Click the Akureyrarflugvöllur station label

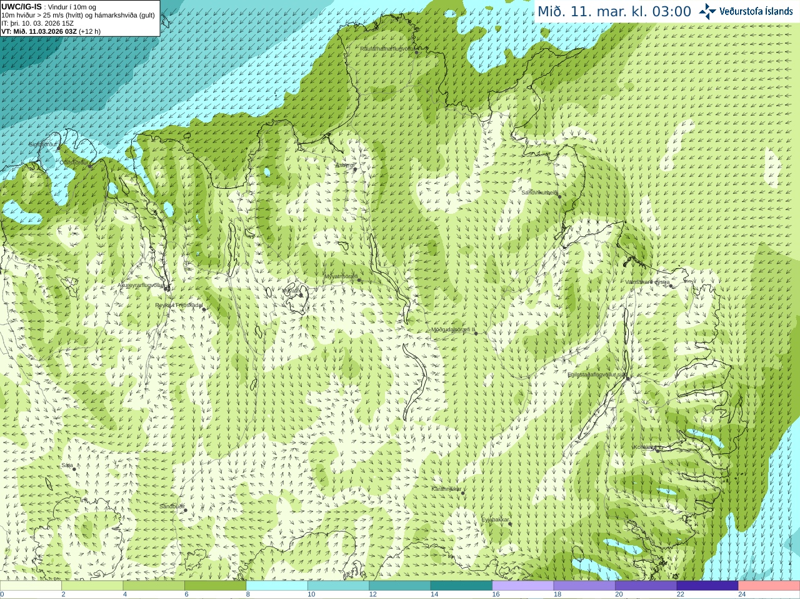click(141, 285)
